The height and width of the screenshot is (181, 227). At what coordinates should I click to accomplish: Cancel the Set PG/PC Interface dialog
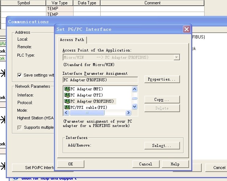[x=146, y=164]
